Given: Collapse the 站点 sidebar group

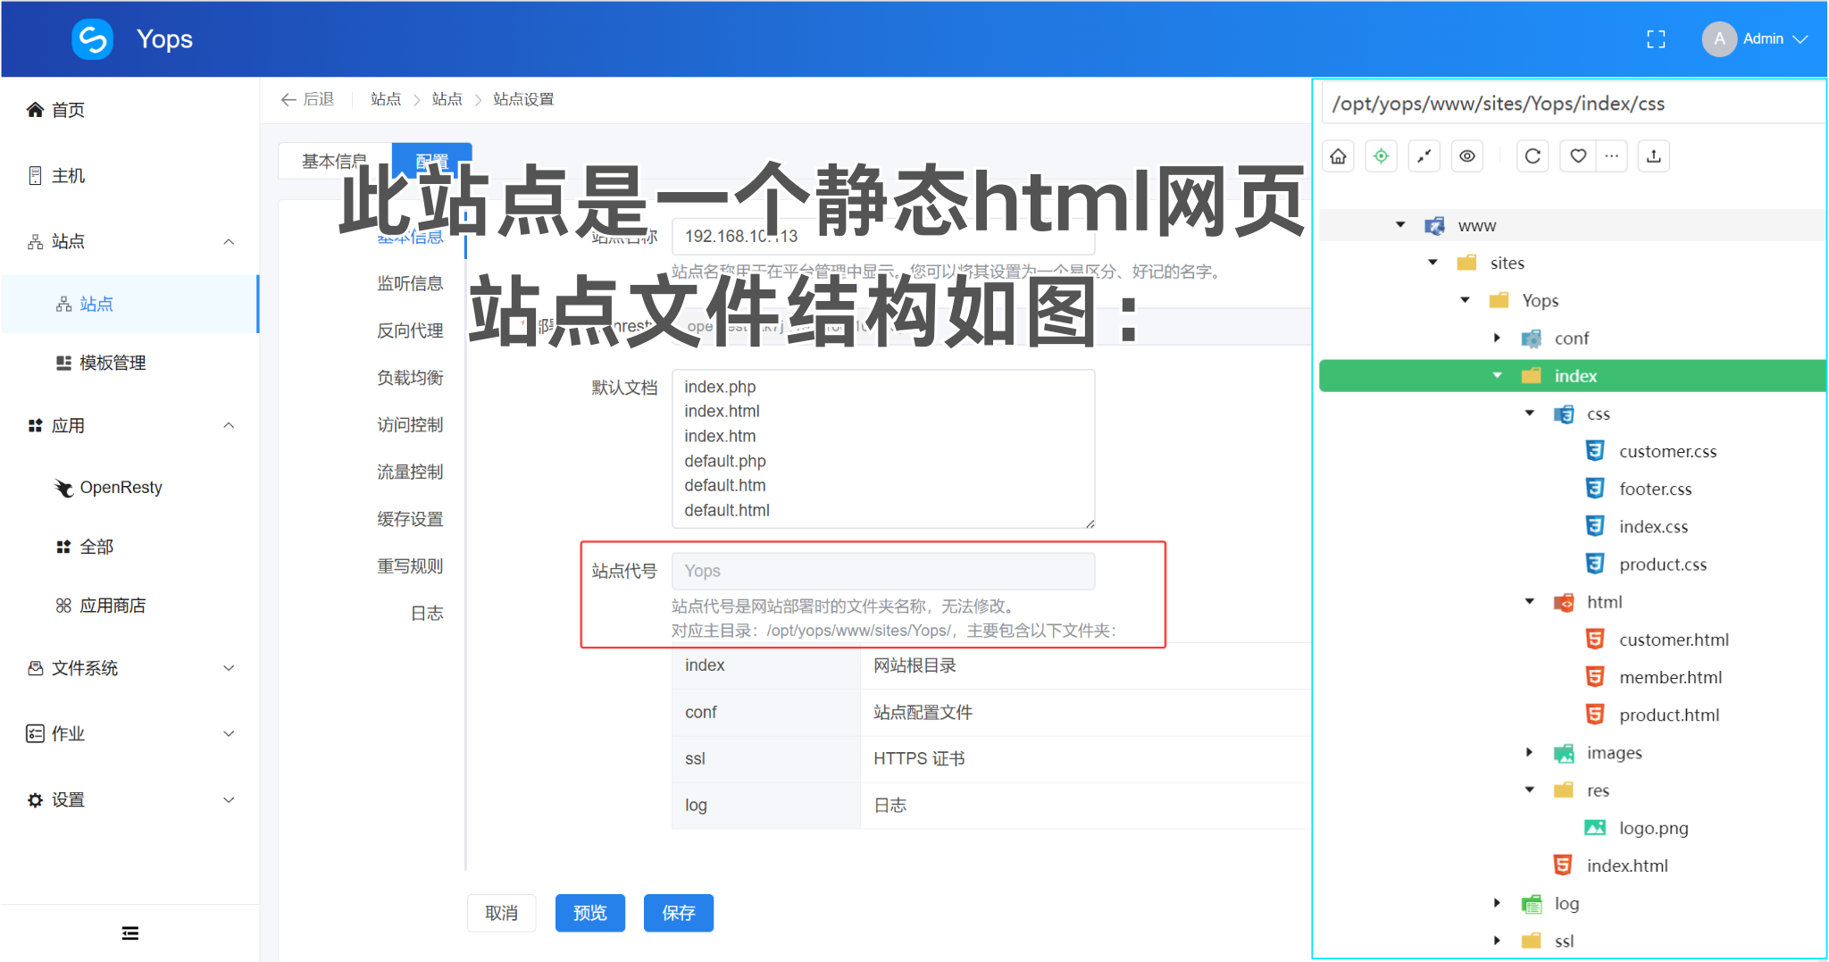Looking at the screenshot, I should pos(229,241).
